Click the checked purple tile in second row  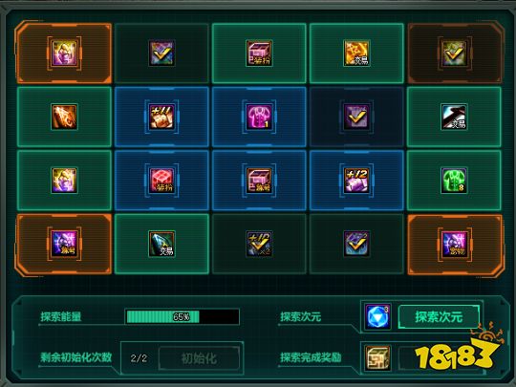[x=356, y=117]
